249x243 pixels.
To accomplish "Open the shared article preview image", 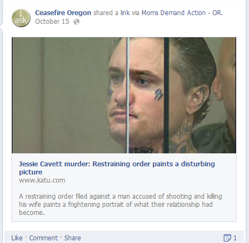I will click(124, 95).
